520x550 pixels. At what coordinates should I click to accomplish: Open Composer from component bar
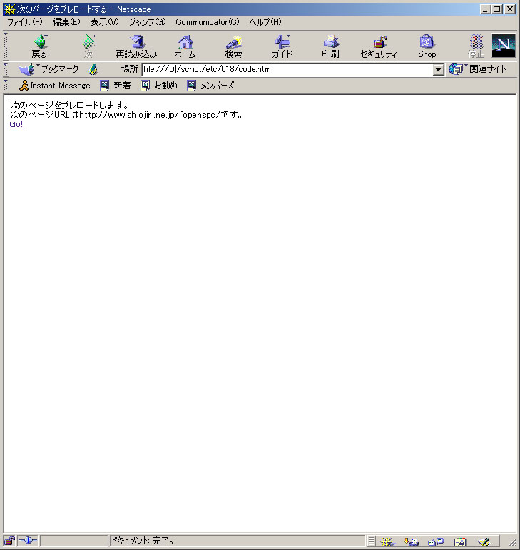coord(484,542)
